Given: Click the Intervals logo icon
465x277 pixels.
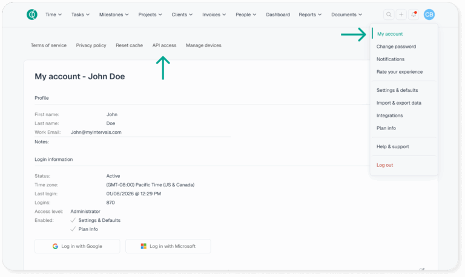Looking at the screenshot, I should (x=31, y=15).
